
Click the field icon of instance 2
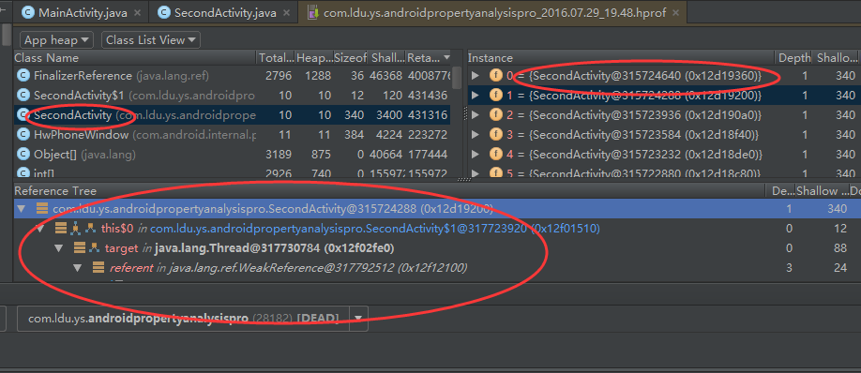click(496, 115)
